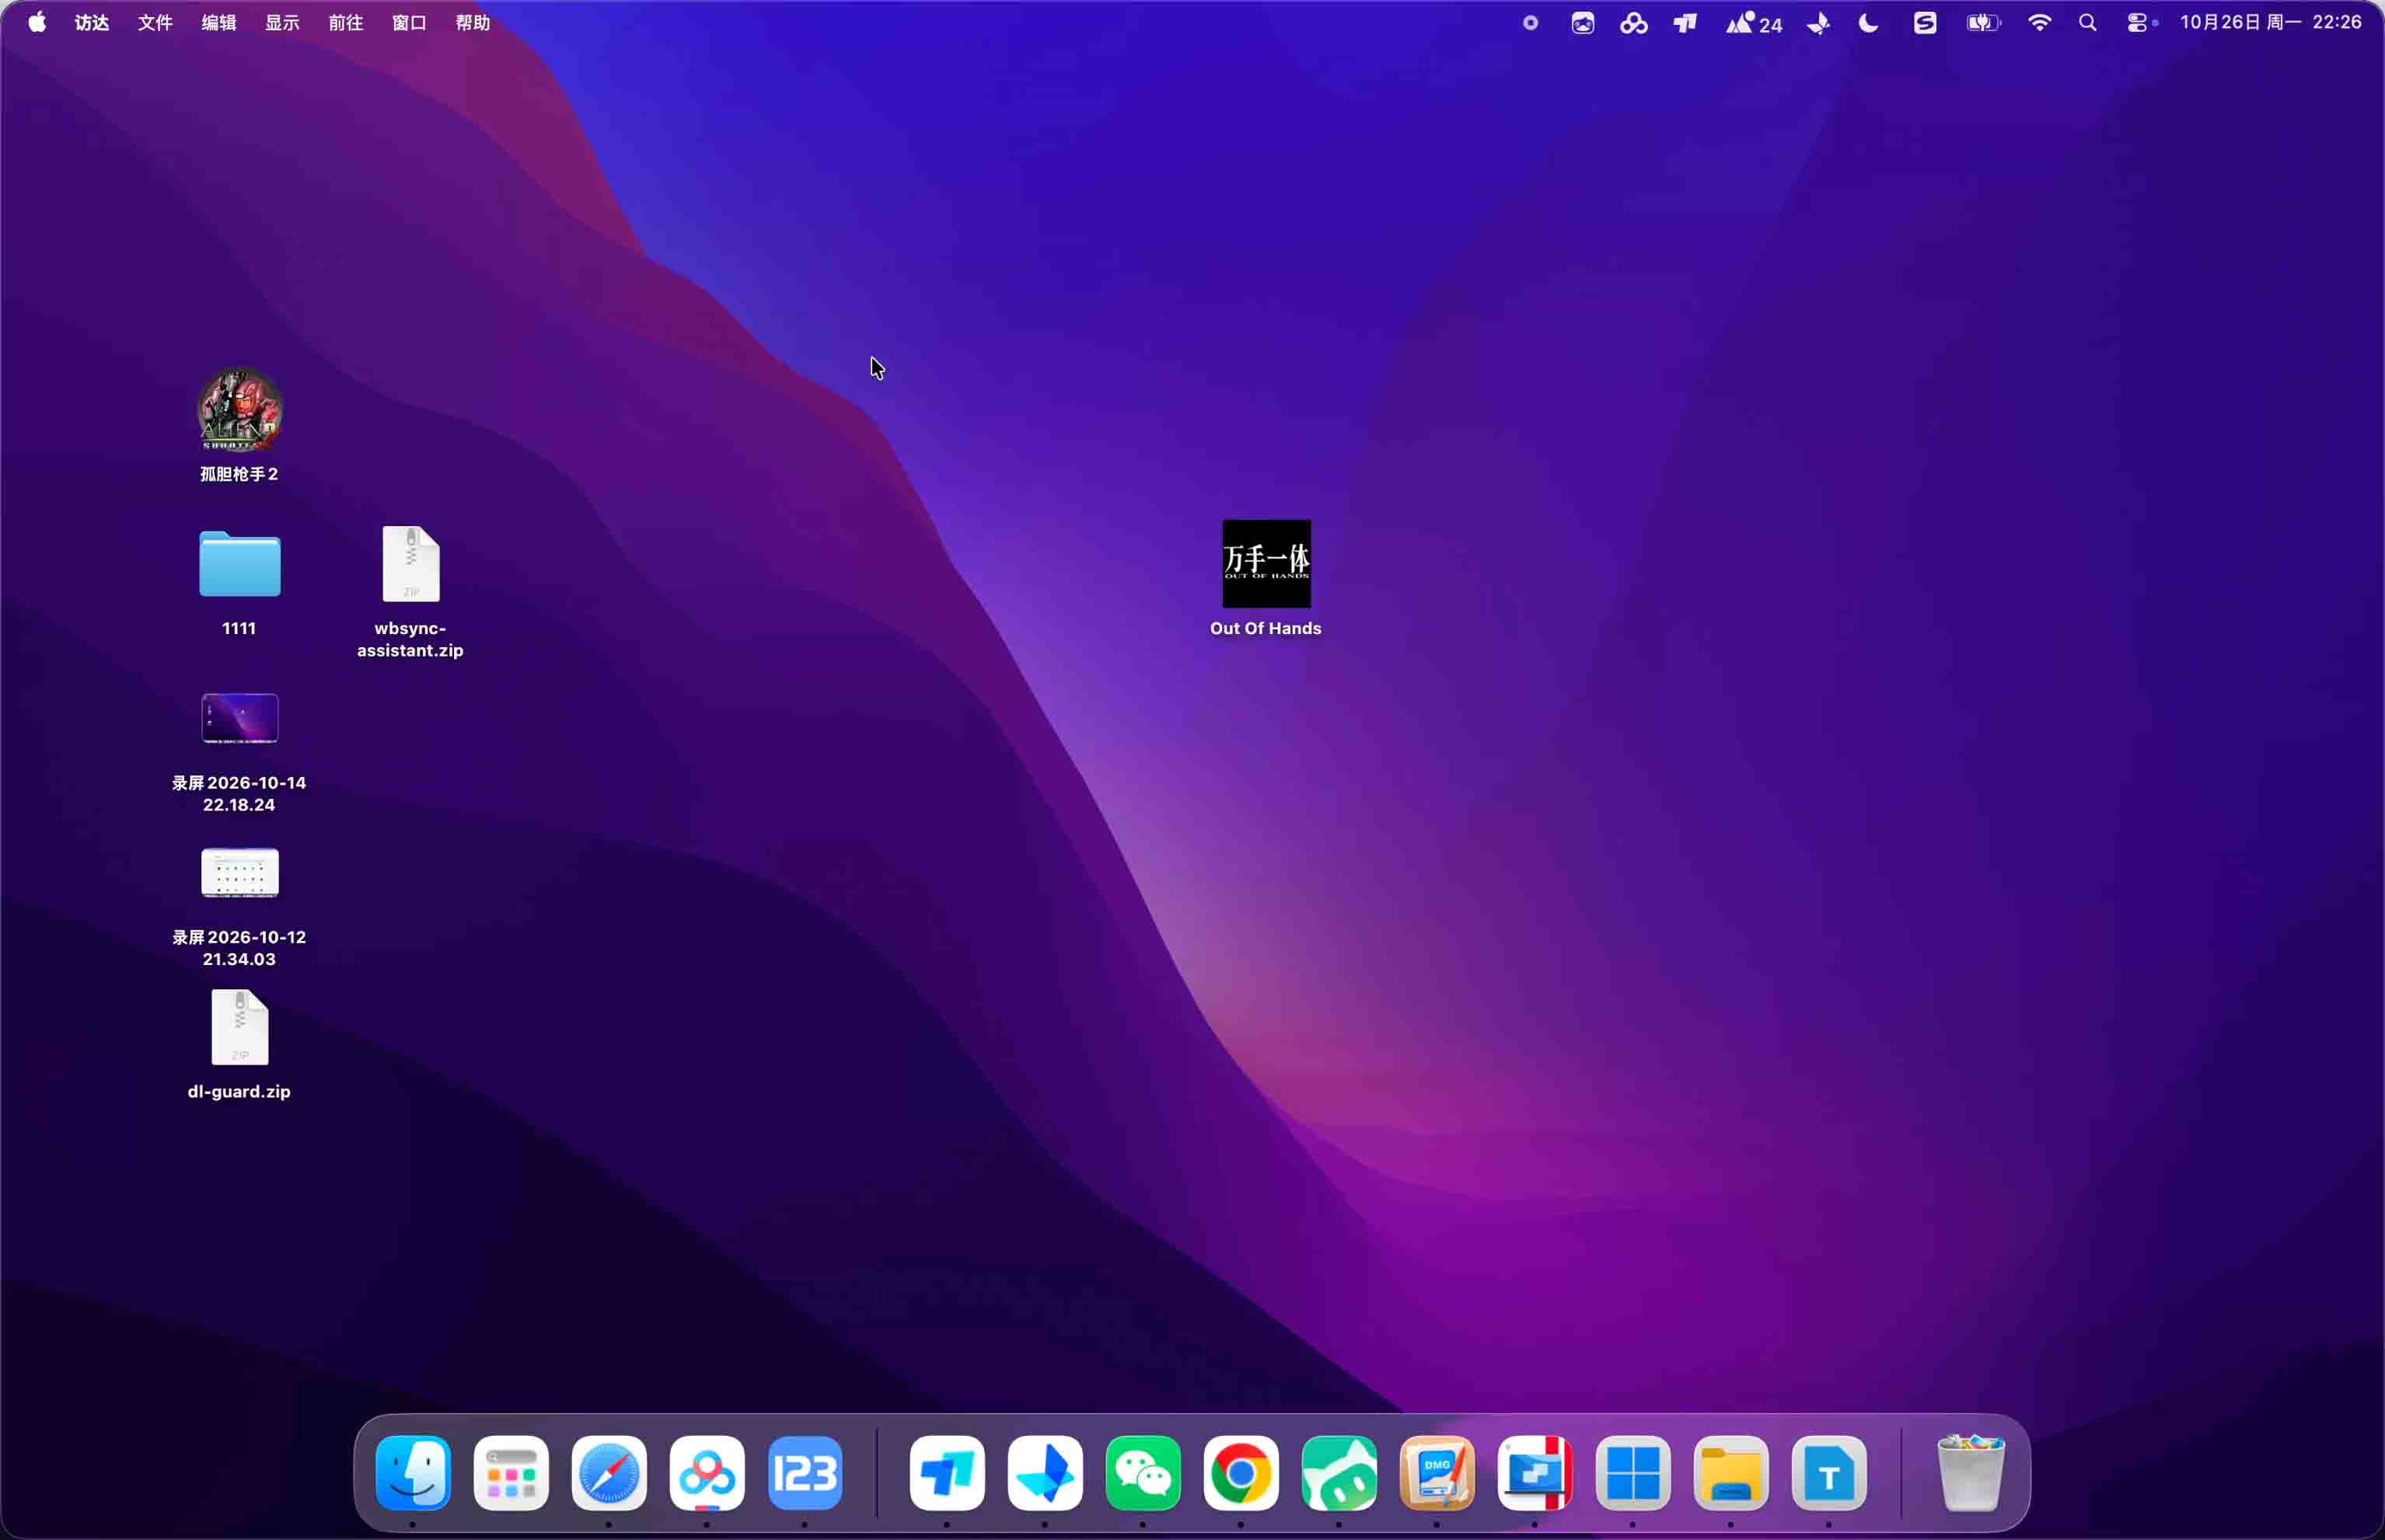Viewport: 2385px width, 1540px height.
Task: Open Parallels Desktop in the Dock
Action: point(1535,1473)
